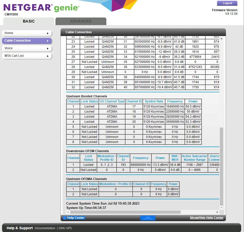Screen dimensions: 244x232
Task: Click the table scrollbar up arrow
Action: pos(222,39)
